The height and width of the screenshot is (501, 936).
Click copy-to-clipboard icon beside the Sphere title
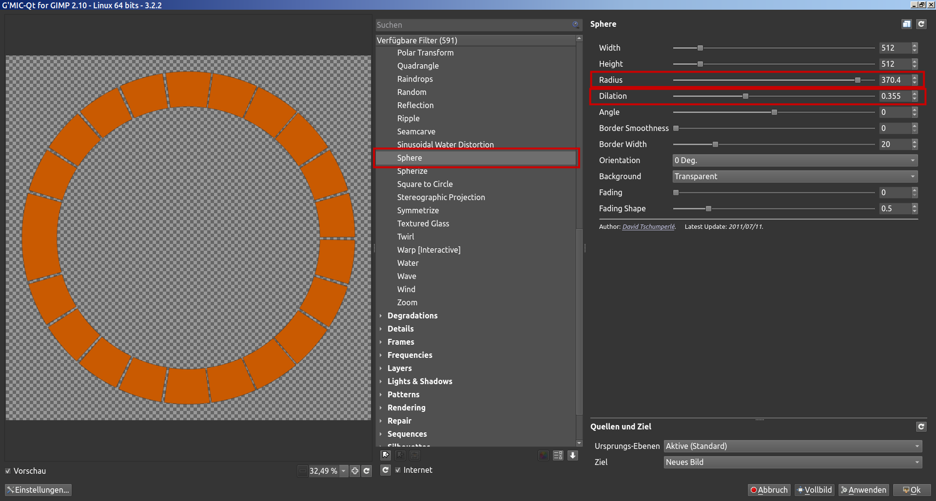[906, 24]
